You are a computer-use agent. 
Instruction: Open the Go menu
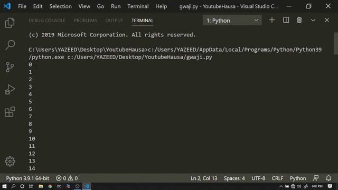tap(100, 6)
